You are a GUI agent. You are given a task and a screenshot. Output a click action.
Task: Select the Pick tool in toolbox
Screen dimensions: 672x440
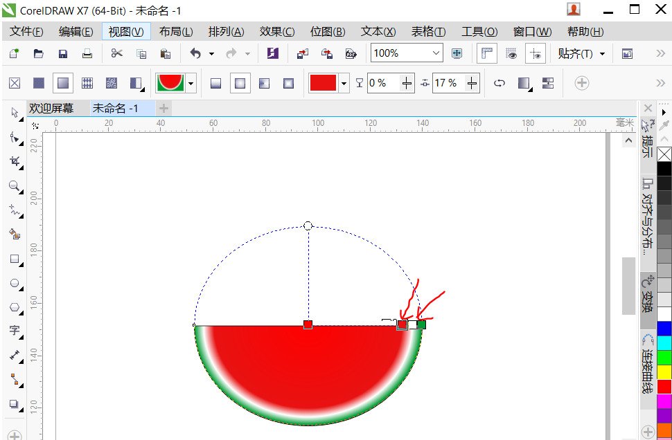point(15,113)
